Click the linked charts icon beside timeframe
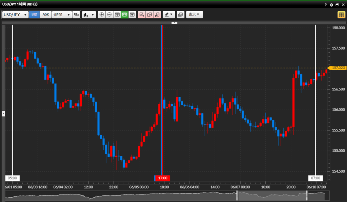The height and width of the screenshot is (202, 347). [76, 15]
